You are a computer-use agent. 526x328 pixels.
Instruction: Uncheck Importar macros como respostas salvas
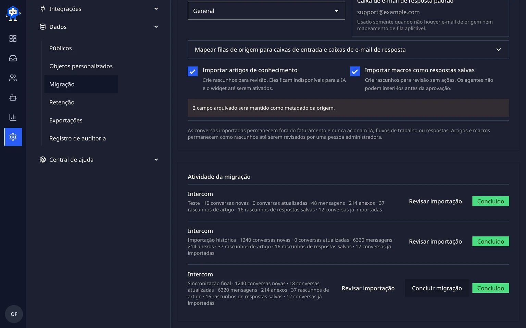pyautogui.click(x=355, y=71)
